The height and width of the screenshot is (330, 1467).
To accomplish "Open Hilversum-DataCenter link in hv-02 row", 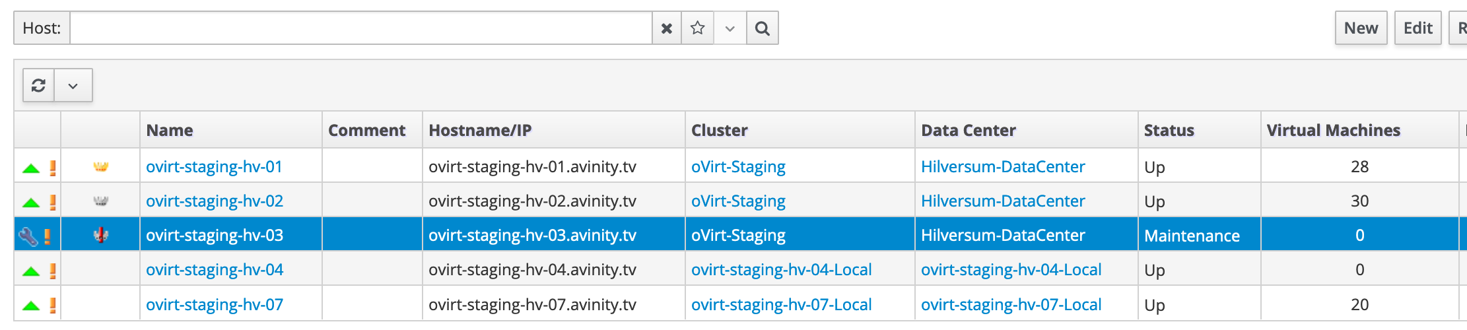I will [x=1002, y=201].
